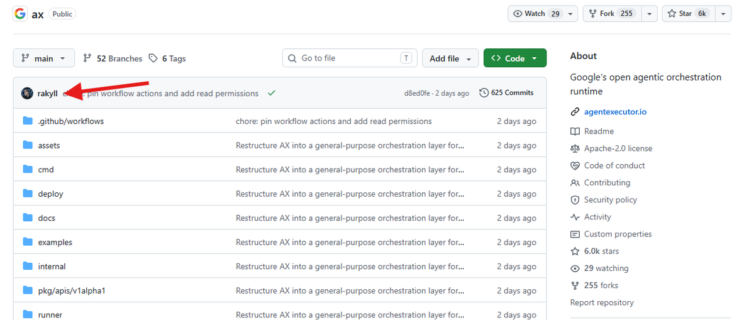Click the Report repository link
754x320 pixels.
[602, 302]
